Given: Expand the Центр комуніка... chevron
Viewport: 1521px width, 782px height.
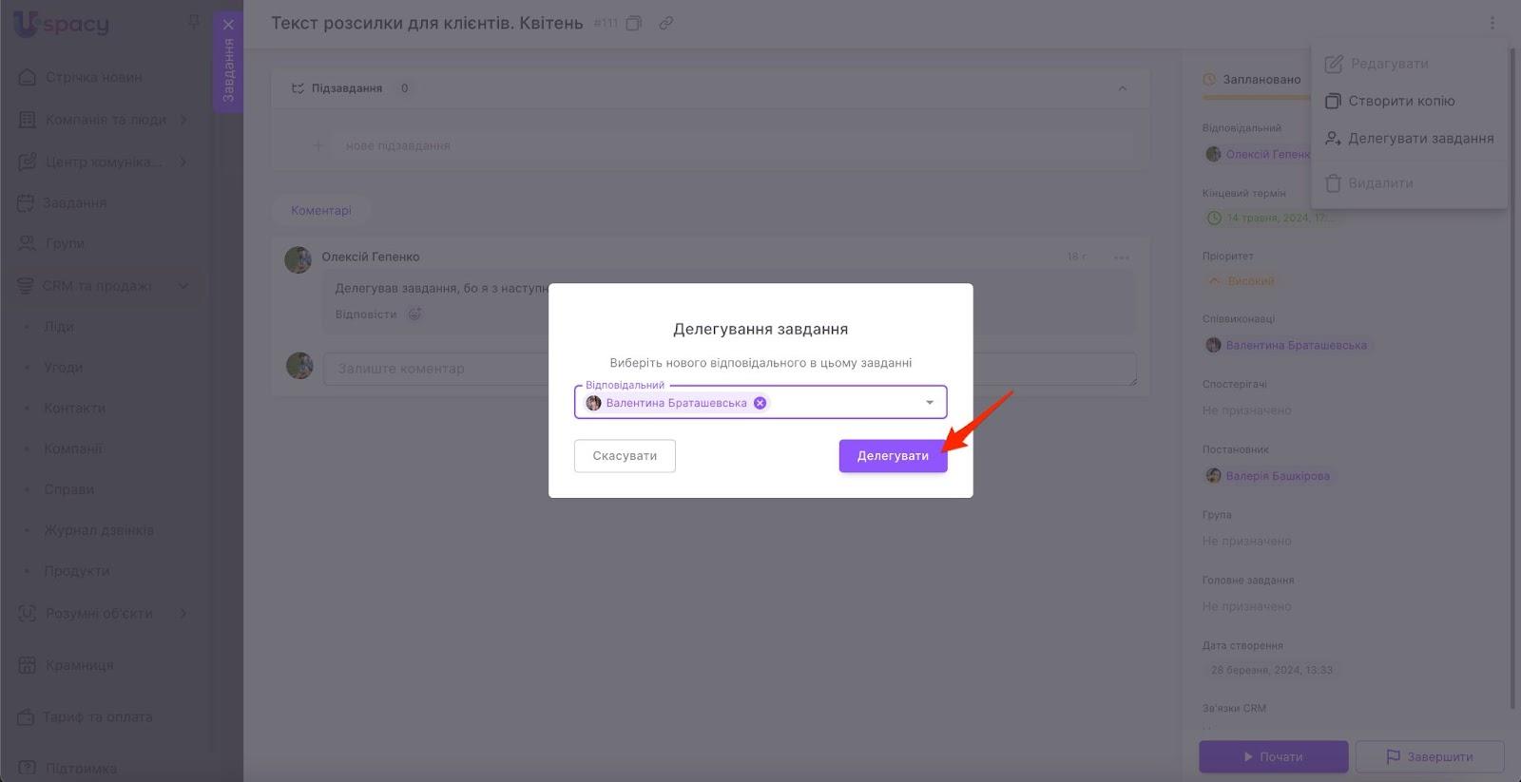Looking at the screenshot, I should point(183,162).
